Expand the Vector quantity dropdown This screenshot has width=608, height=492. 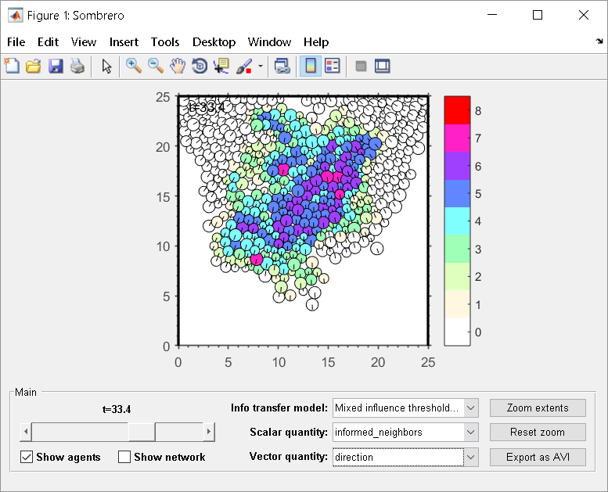471,457
